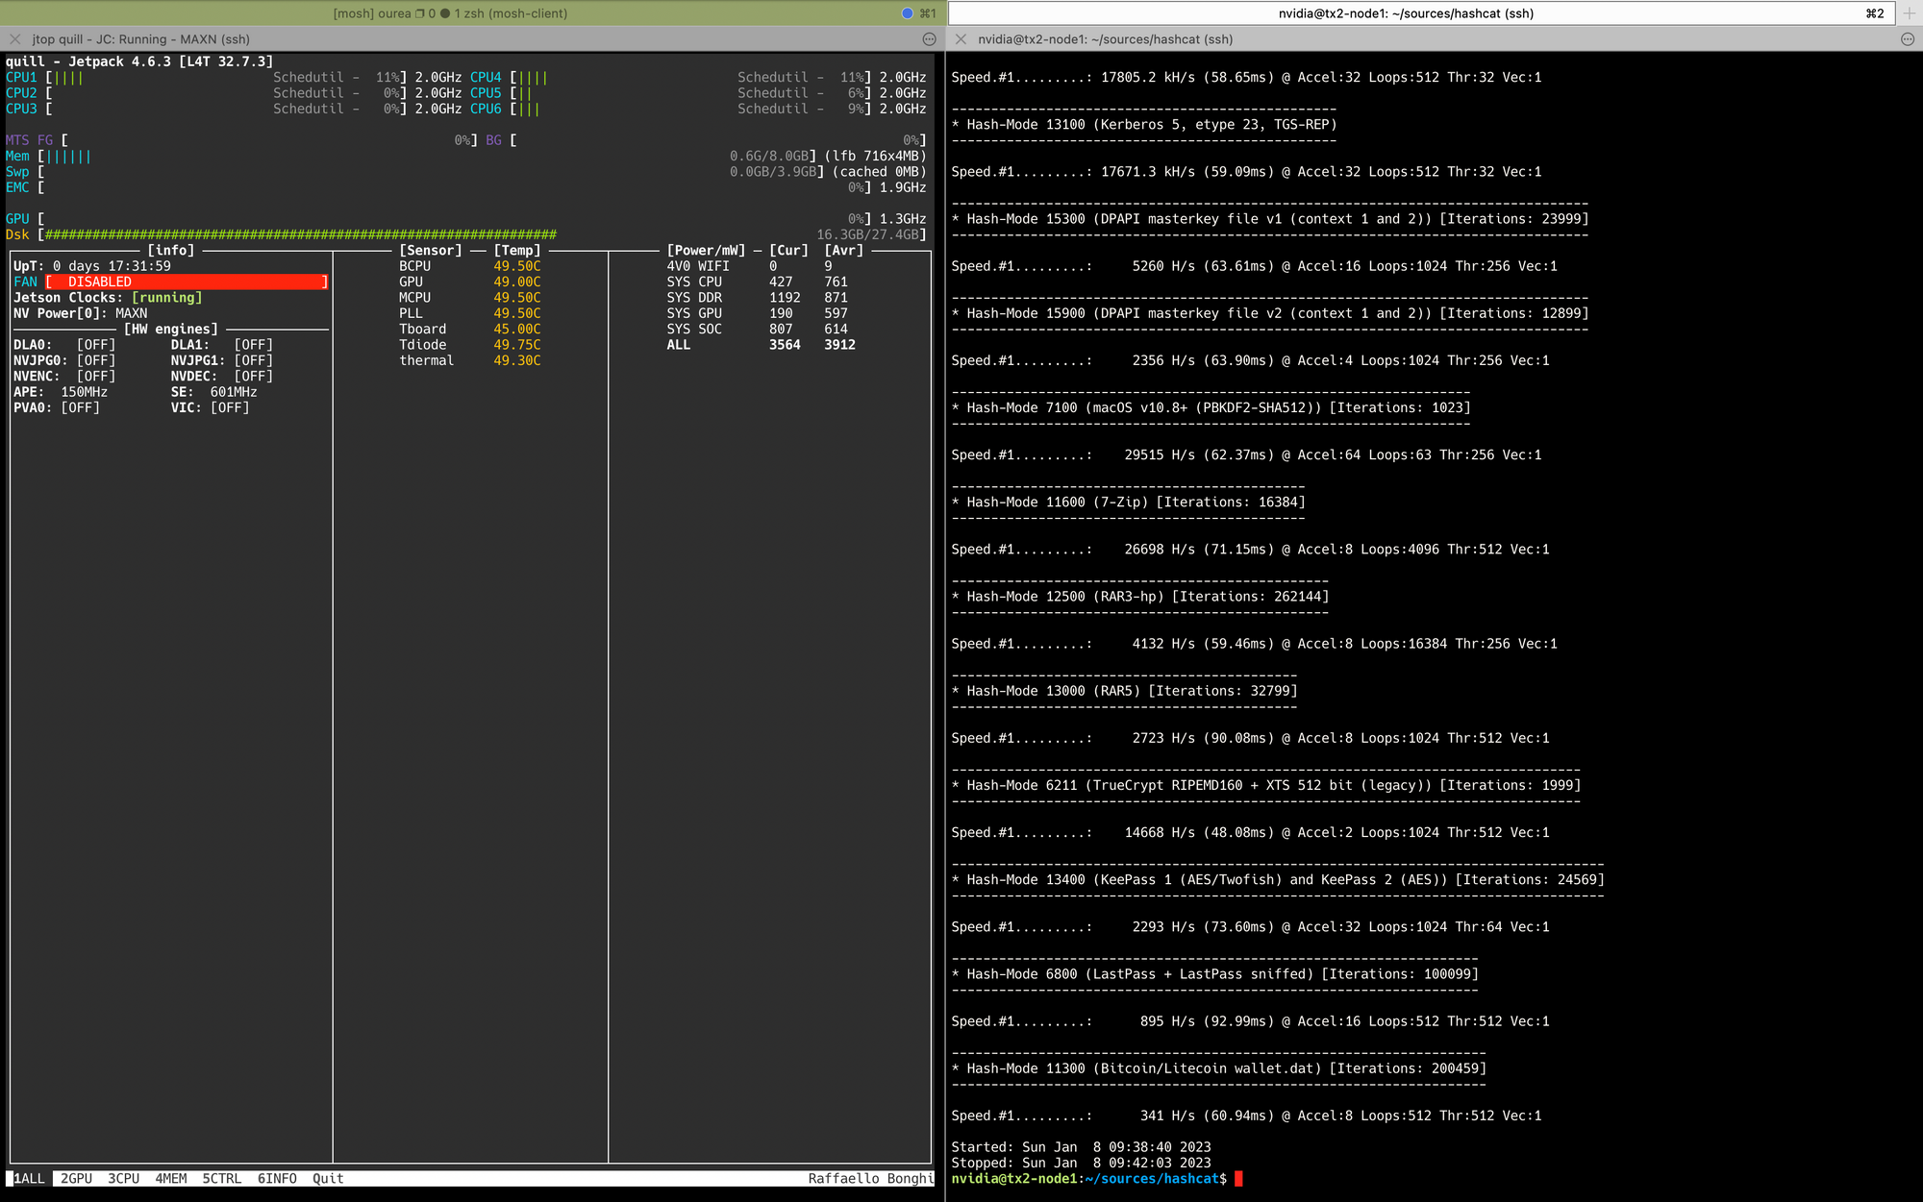
Task: Click the ALL power total 3564
Action: point(785,345)
